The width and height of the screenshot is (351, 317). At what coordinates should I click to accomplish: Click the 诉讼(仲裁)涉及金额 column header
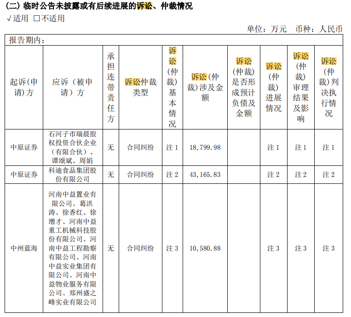205,87
